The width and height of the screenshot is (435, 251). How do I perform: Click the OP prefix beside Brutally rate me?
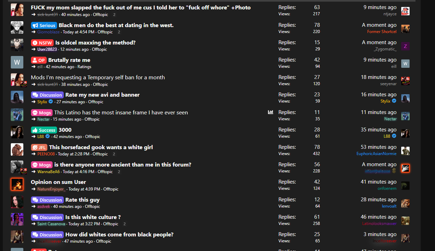[x=38, y=60]
